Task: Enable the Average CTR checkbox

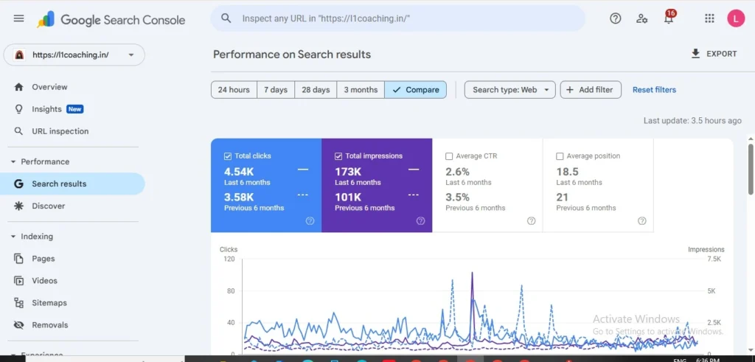Action: click(449, 156)
